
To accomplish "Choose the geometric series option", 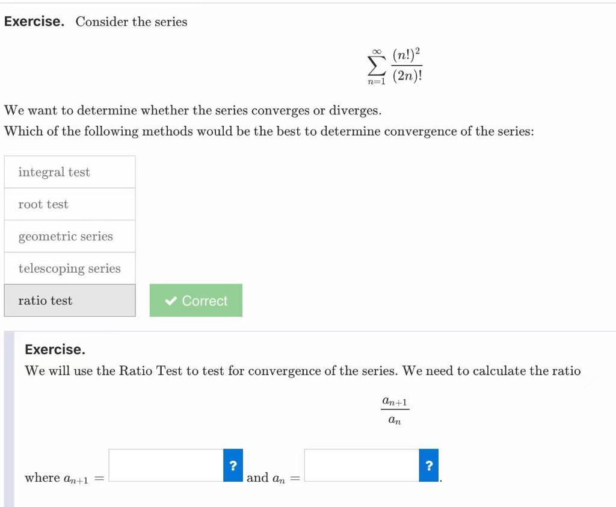I will click(x=70, y=236).
